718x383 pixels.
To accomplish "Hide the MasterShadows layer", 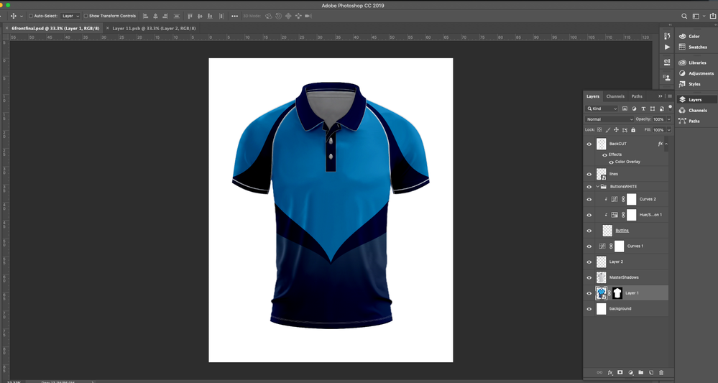I will tap(589, 277).
